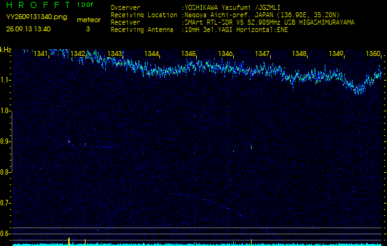Image resolution: width=387 pixels, height=246 pixels.
Task: Select the 1347 time marker
Action: click(263, 54)
